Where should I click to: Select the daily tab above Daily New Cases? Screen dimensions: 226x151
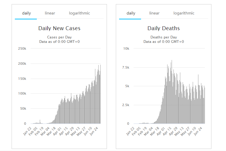(26, 13)
